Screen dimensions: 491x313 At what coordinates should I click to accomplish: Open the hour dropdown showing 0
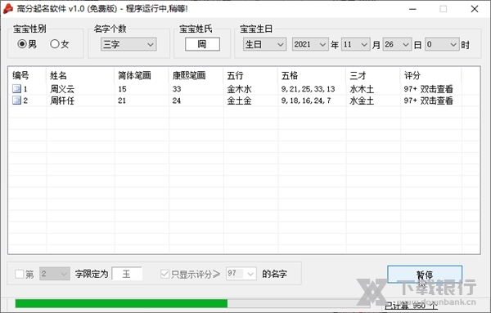[442, 44]
